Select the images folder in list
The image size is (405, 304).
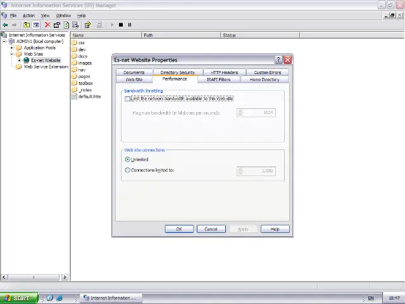(82, 63)
